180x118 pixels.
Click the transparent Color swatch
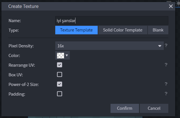[x=60, y=55]
